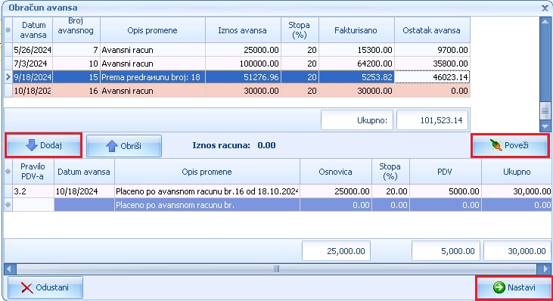Click the new row asterisk indicator in lower grid
Viewport: 553px width, 301px height.
8,205
